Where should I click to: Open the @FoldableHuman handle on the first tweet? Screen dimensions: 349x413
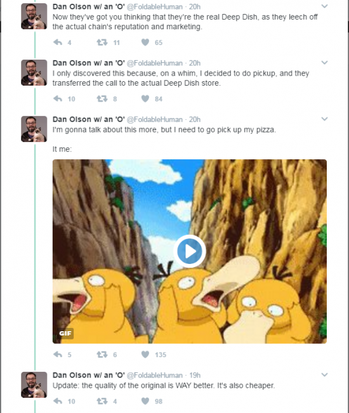click(155, 6)
